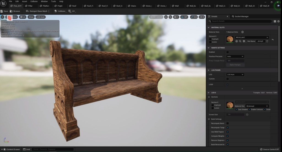Click the magnifier icon to browse to WOOD_MAT
Screen dimensions: 282x152
click(x=240, y=41)
